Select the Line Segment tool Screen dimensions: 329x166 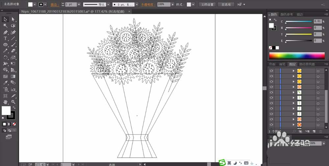click(x=13, y=38)
